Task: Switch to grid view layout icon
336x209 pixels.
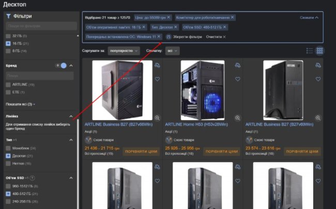Action: tap(320, 51)
